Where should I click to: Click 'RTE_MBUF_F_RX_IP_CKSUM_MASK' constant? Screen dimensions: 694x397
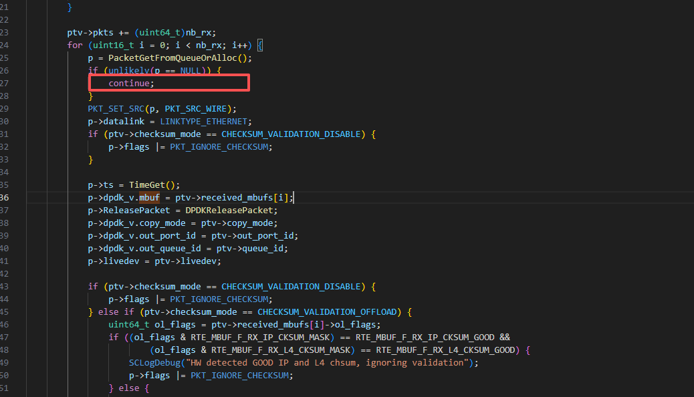point(260,338)
